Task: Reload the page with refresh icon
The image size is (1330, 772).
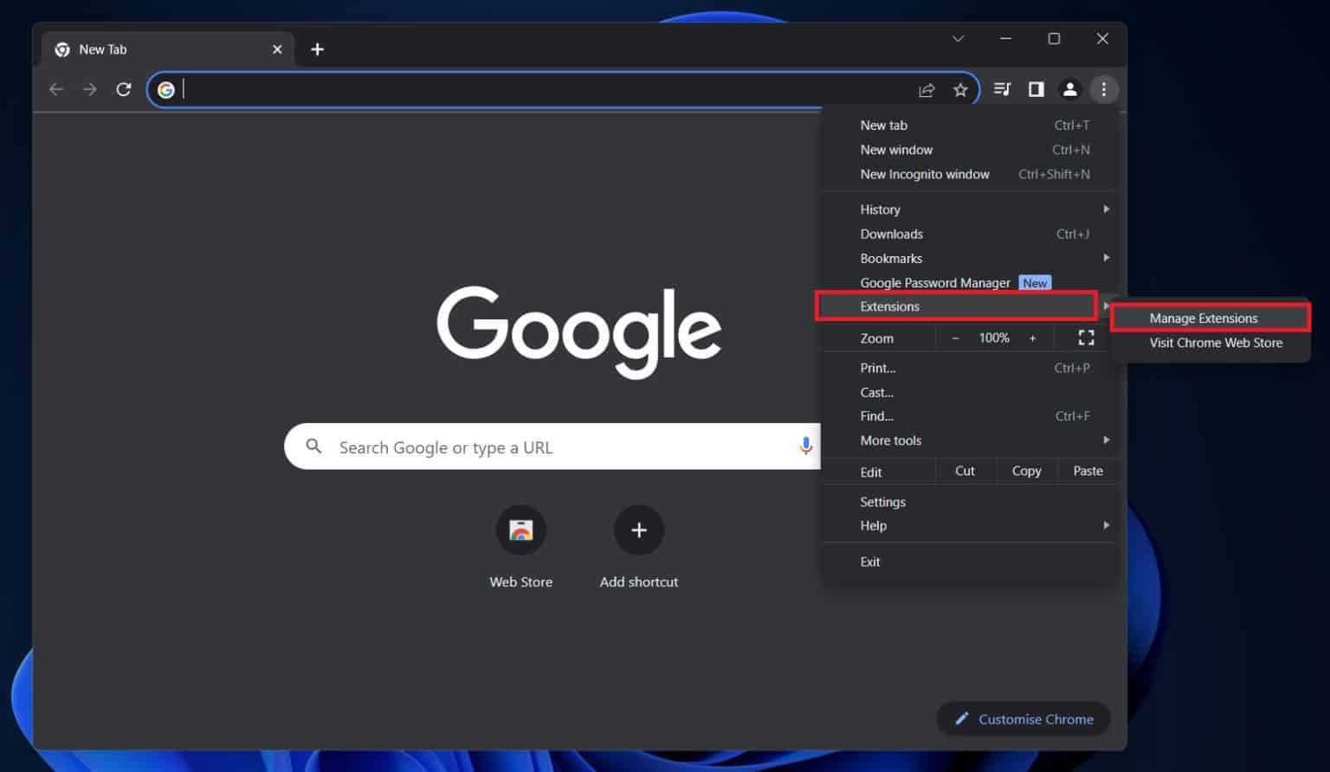Action: [x=124, y=89]
